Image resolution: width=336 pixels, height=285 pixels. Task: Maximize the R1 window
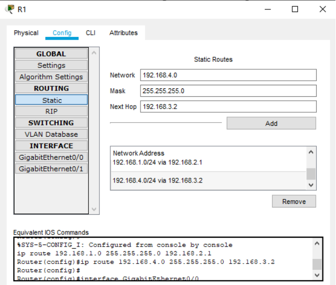pyautogui.click(x=295, y=9)
